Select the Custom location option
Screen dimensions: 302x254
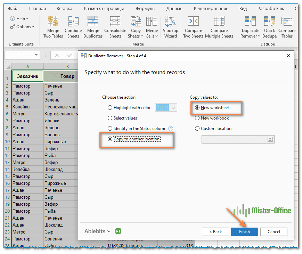click(197, 129)
